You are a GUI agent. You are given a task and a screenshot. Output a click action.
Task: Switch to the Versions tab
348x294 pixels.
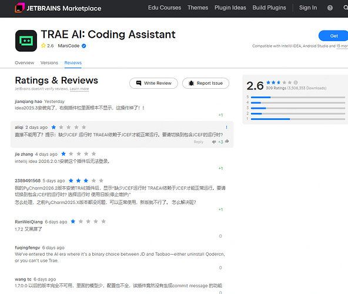[x=49, y=63]
